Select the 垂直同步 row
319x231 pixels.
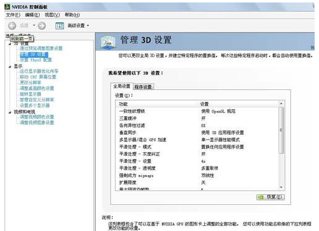click(x=197, y=133)
